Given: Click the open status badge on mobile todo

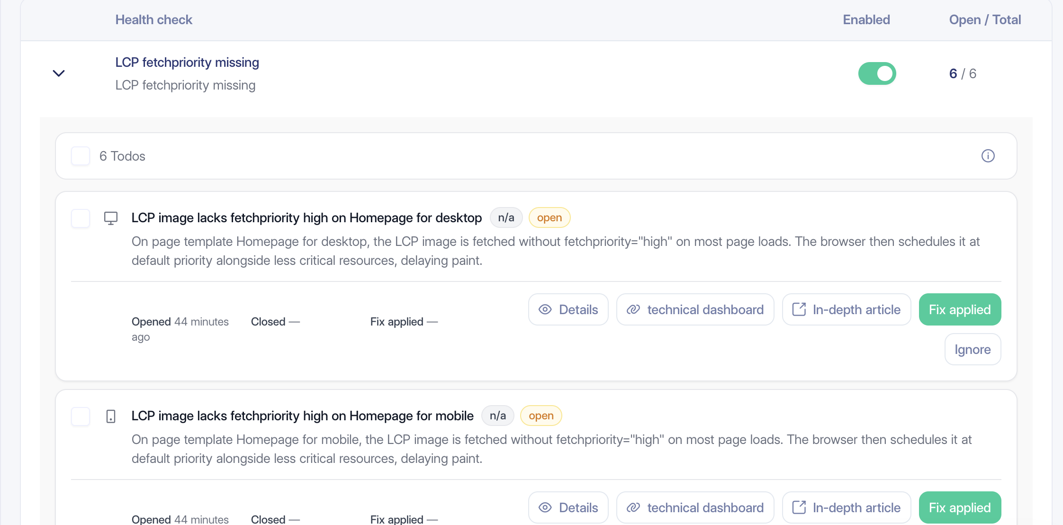Looking at the screenshot, I should click(x=541, y=416).
